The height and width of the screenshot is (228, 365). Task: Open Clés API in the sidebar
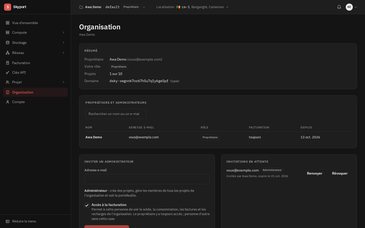click(x=35, y=72)
